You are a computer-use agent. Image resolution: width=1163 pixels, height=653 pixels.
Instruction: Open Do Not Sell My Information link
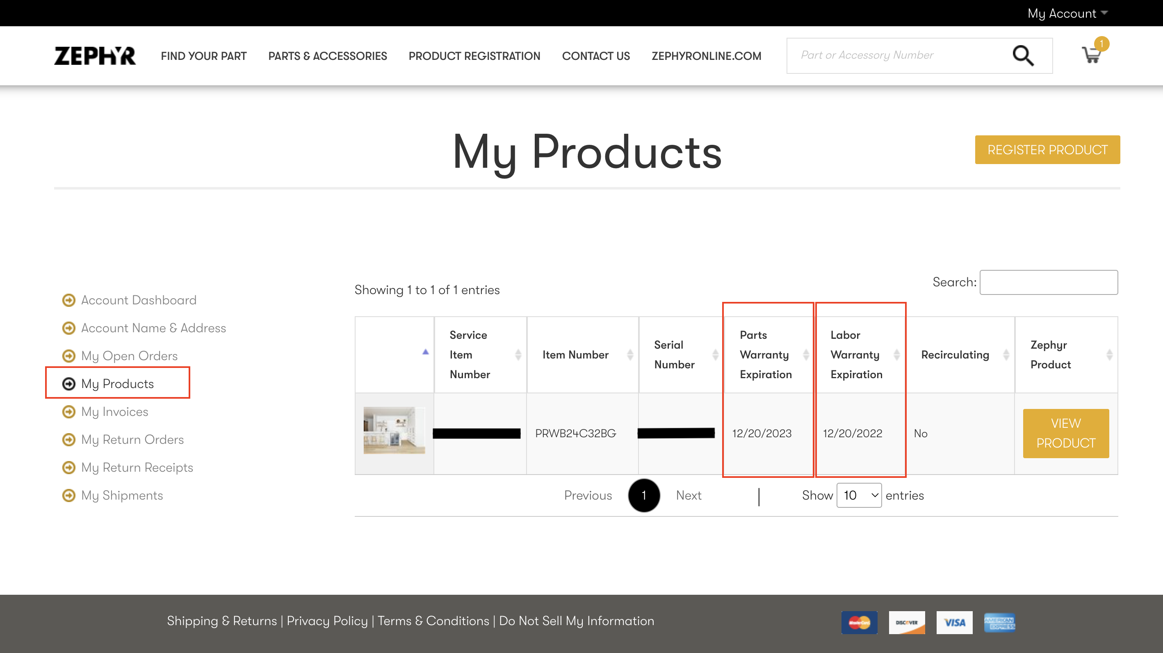tap(577, 621)
